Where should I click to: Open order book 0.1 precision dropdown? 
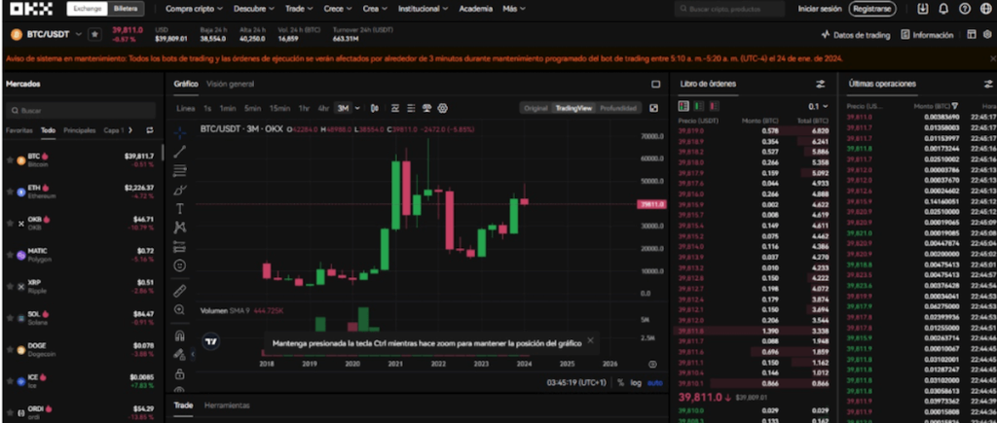click(x=818, y=106)
